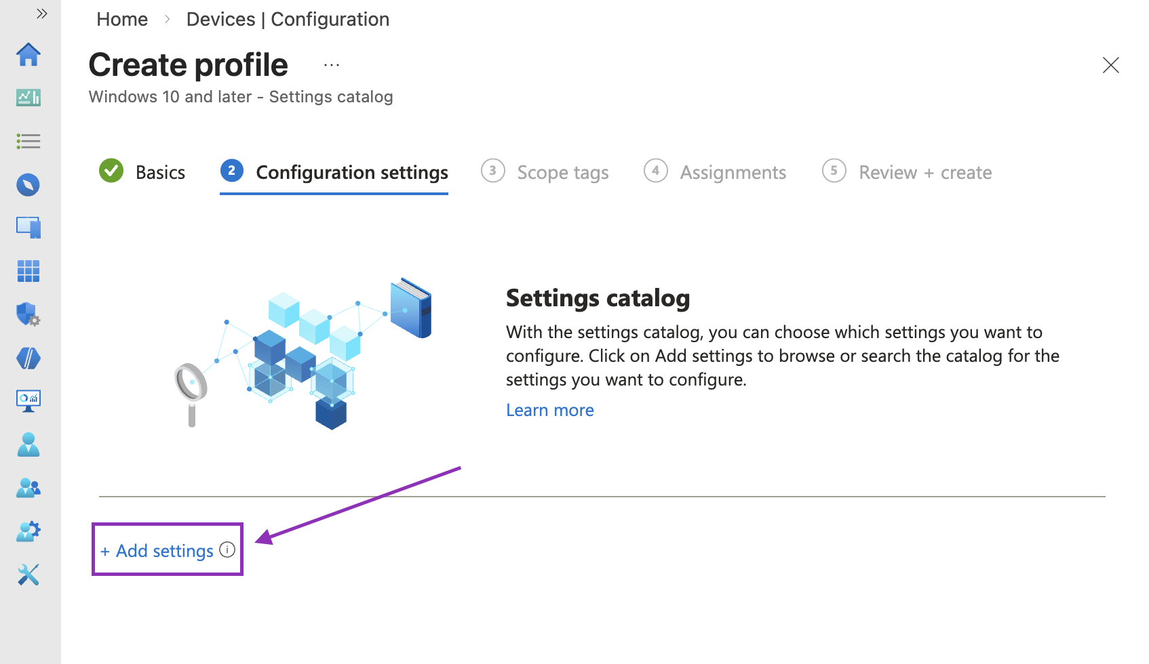Go to Devices | Configuration breadcrumb

click(x=288, y=19)
